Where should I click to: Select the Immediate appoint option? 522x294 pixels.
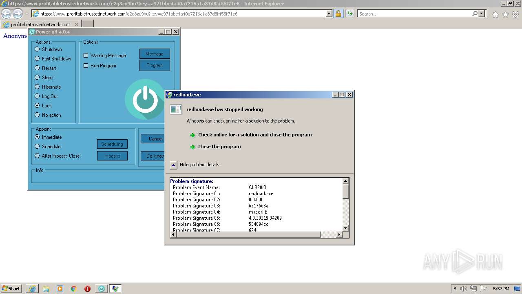point(37,137)
